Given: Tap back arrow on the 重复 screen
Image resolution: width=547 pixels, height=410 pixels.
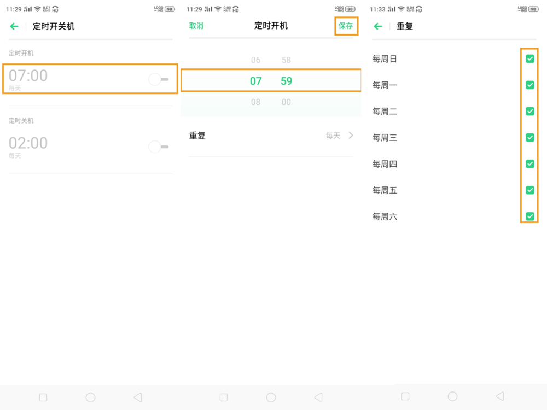Looking at the screenshot, I should [x=378, y=26].
